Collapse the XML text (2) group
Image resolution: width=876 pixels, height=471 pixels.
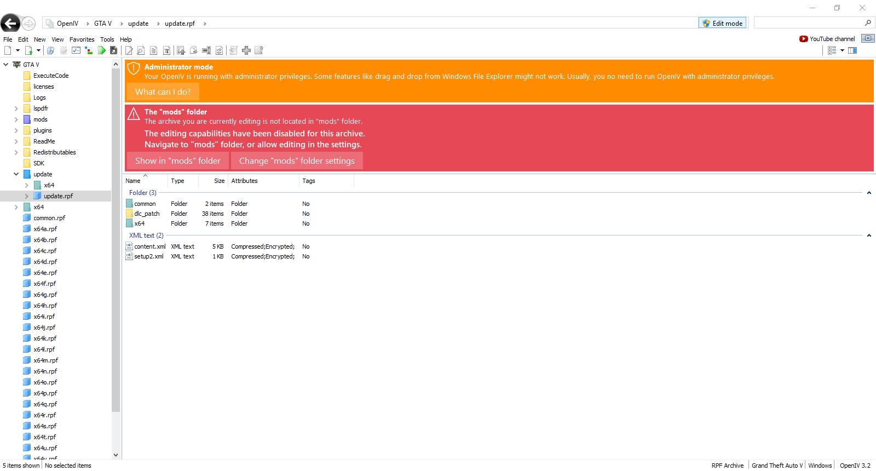[x=869, y=235]
